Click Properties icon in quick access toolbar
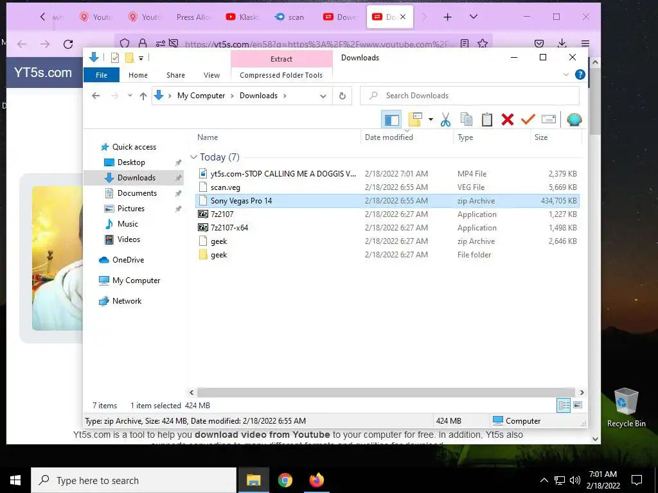Screen dimensions: 658x493 (114, 58)
